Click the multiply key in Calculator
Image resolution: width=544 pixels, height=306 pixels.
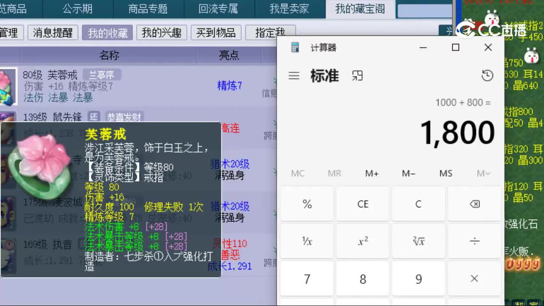(474, 279)
